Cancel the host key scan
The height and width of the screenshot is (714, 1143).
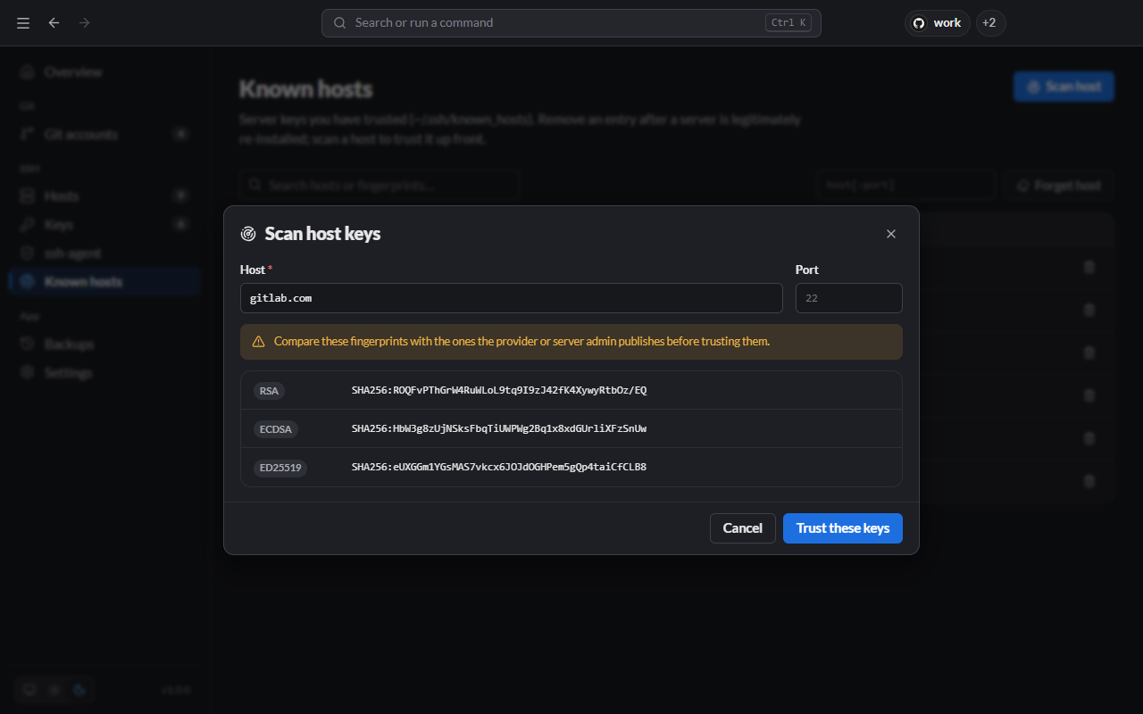pos(743,528)
